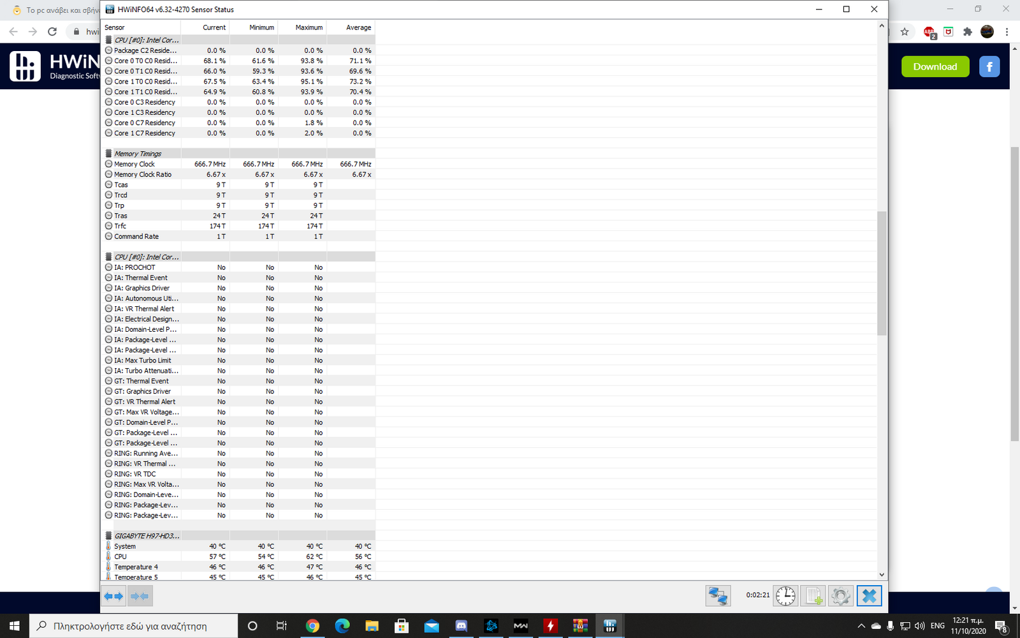1020x638 pixels.
Task: Select the System temperature row
Action: point(238,546)
